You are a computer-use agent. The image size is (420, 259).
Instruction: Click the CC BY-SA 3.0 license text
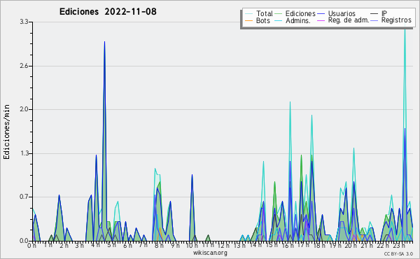[398, 254]
